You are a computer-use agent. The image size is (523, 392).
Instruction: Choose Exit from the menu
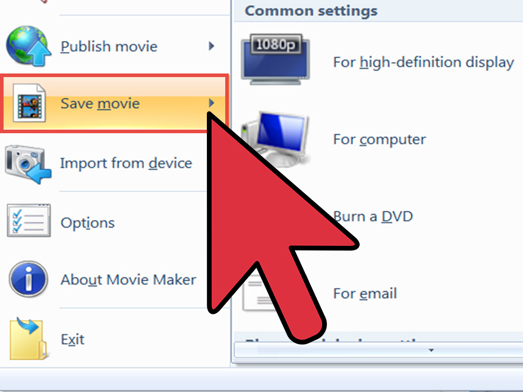[x=115, y=339]
